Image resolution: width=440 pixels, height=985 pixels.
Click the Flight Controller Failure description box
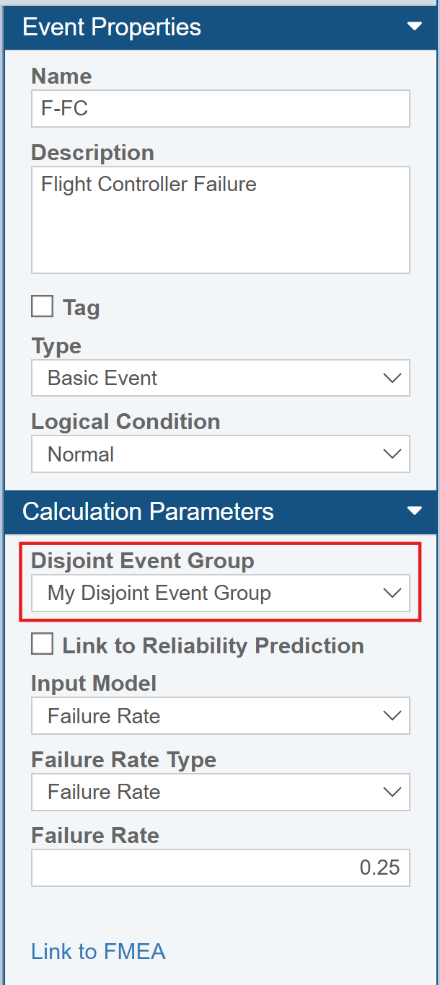tap(220, 220)
